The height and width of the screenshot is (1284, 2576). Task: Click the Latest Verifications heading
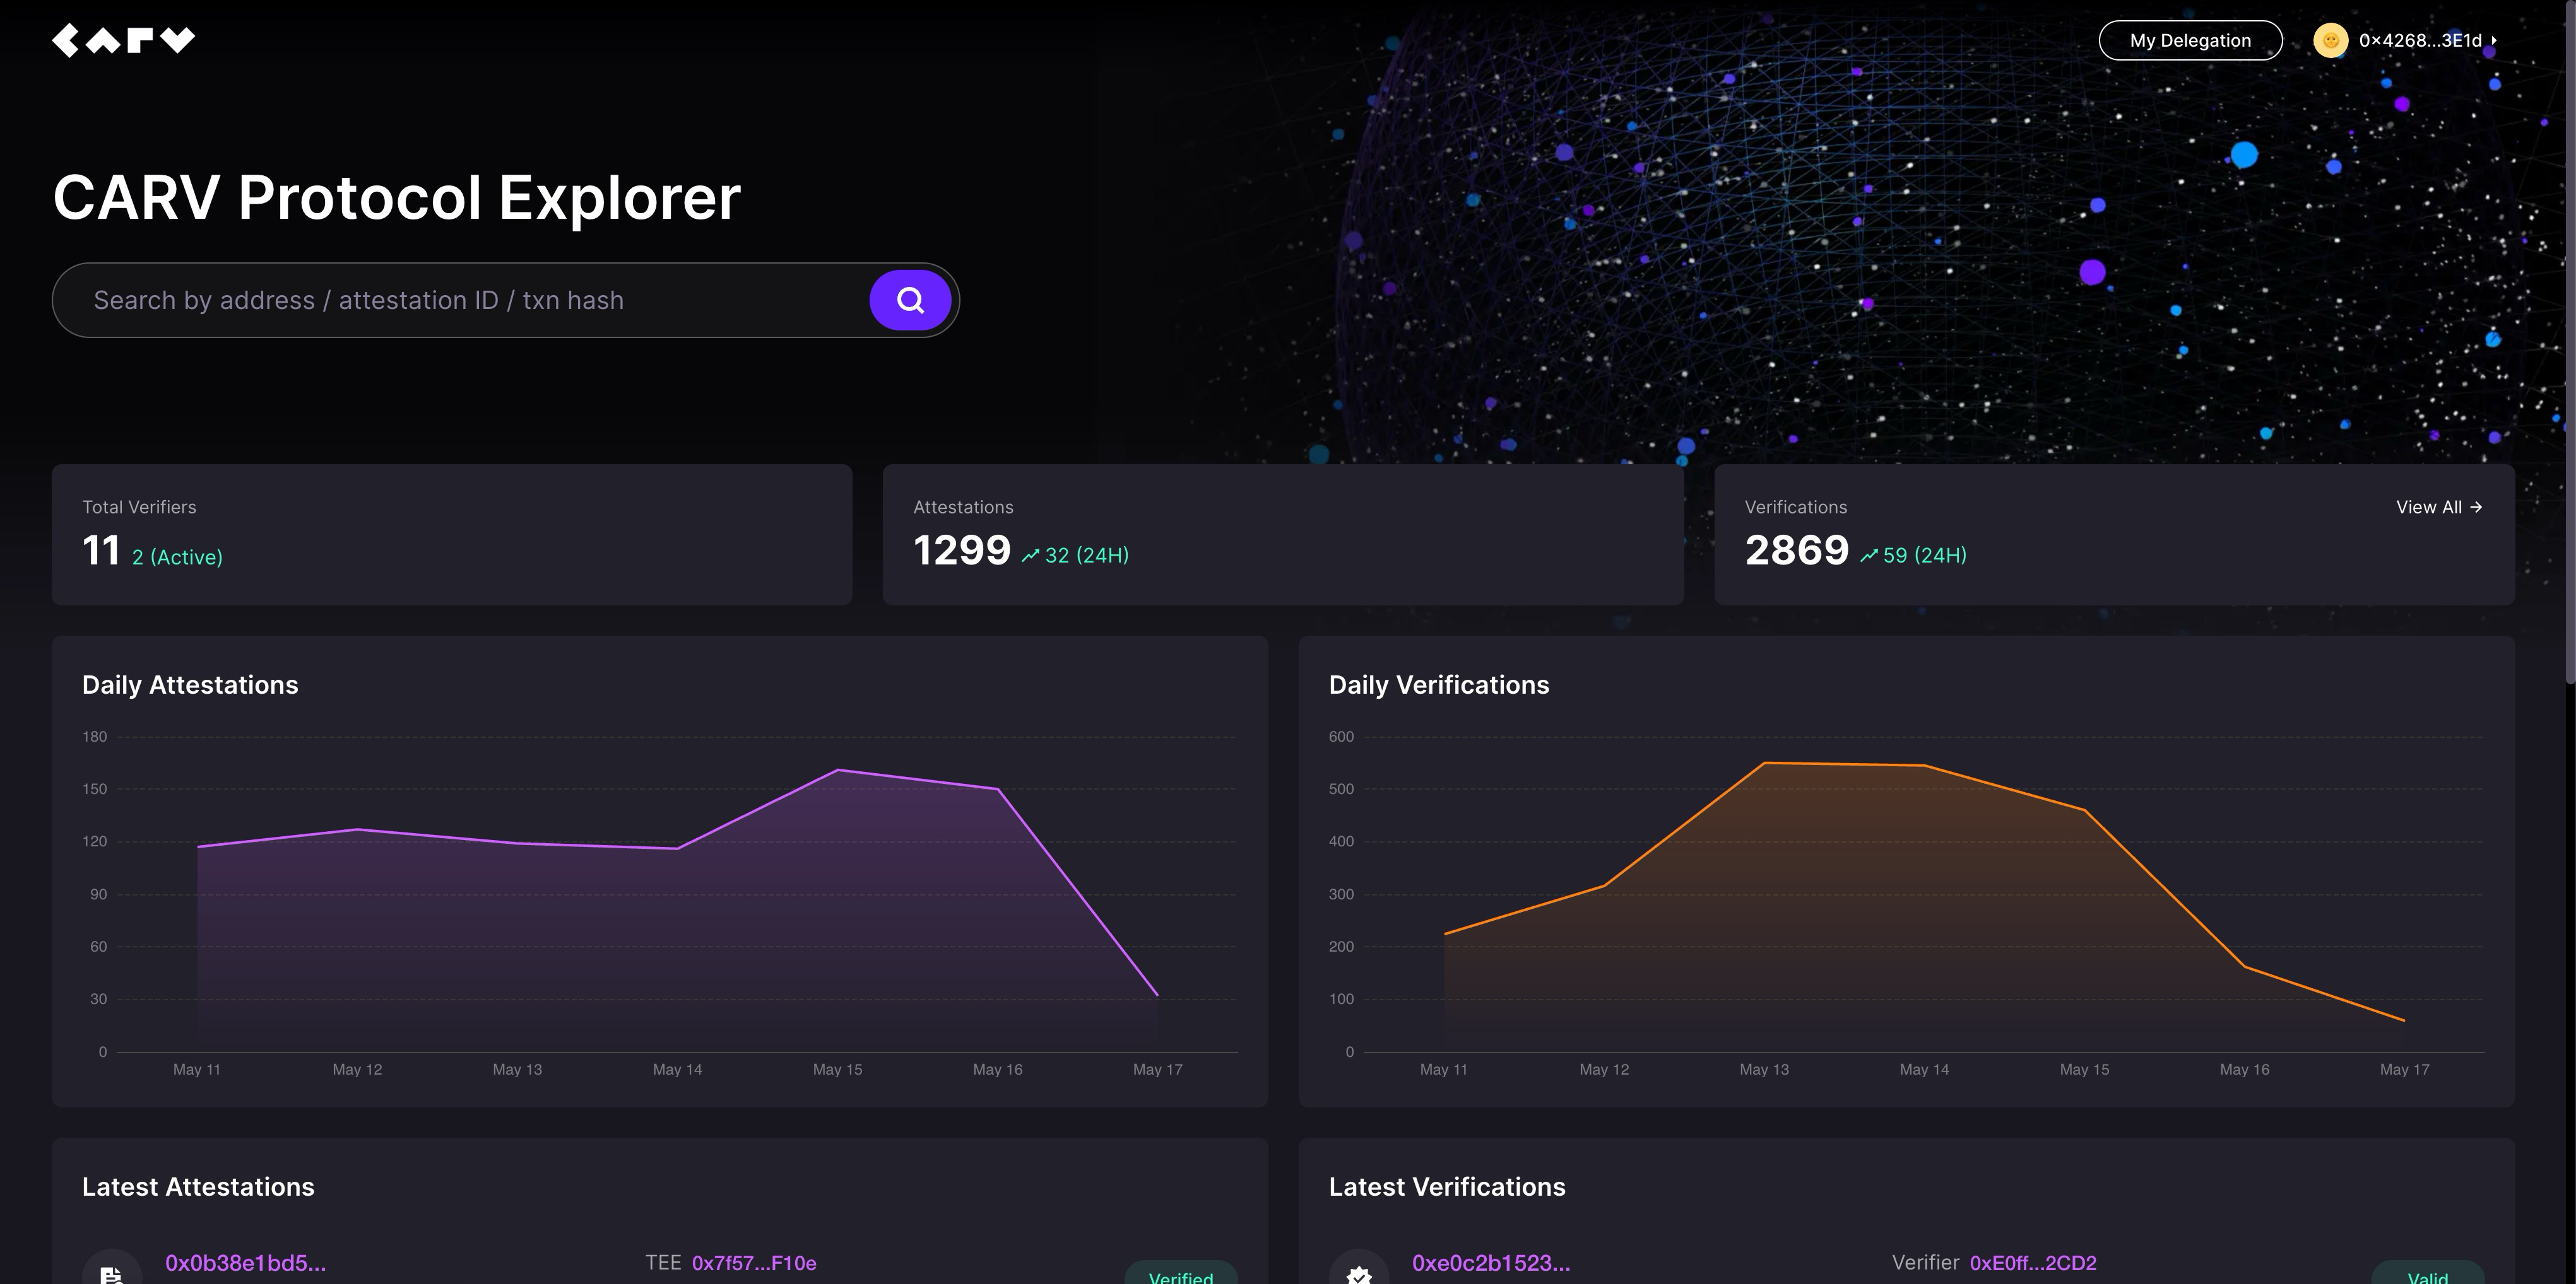coord(1447,1187)
